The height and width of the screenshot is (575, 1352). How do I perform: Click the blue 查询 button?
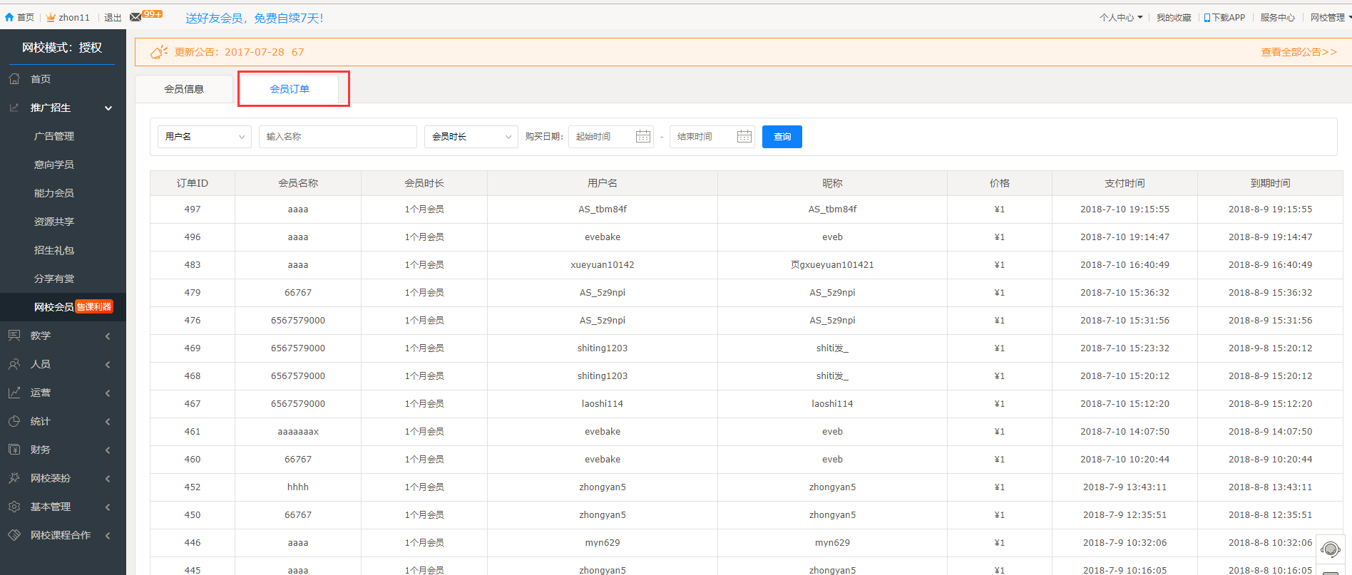point(782,137)
